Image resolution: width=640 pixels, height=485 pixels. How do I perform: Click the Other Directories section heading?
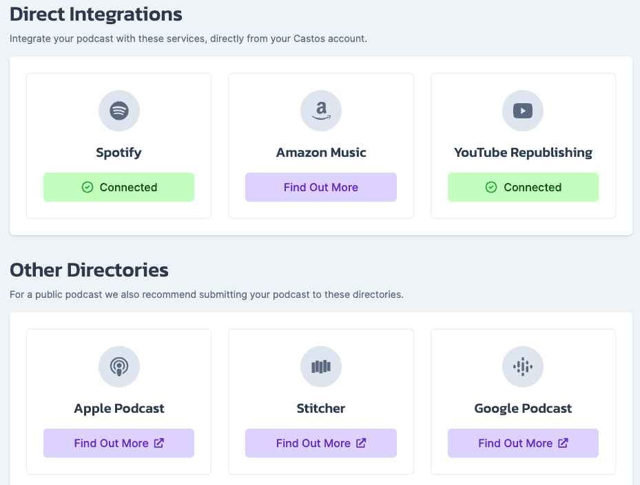tap(89, 270)
